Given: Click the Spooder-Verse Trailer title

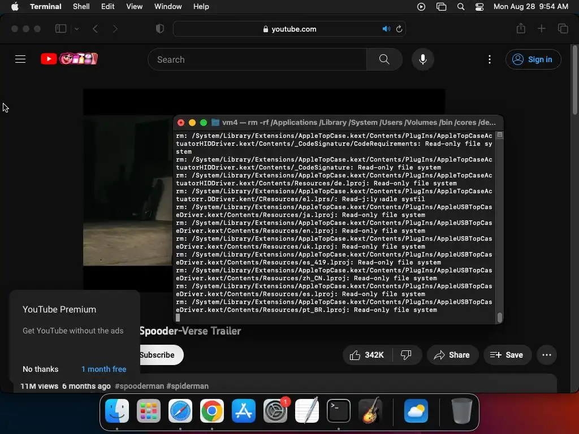Looking at the screenshot, I should tap(190, 331).
